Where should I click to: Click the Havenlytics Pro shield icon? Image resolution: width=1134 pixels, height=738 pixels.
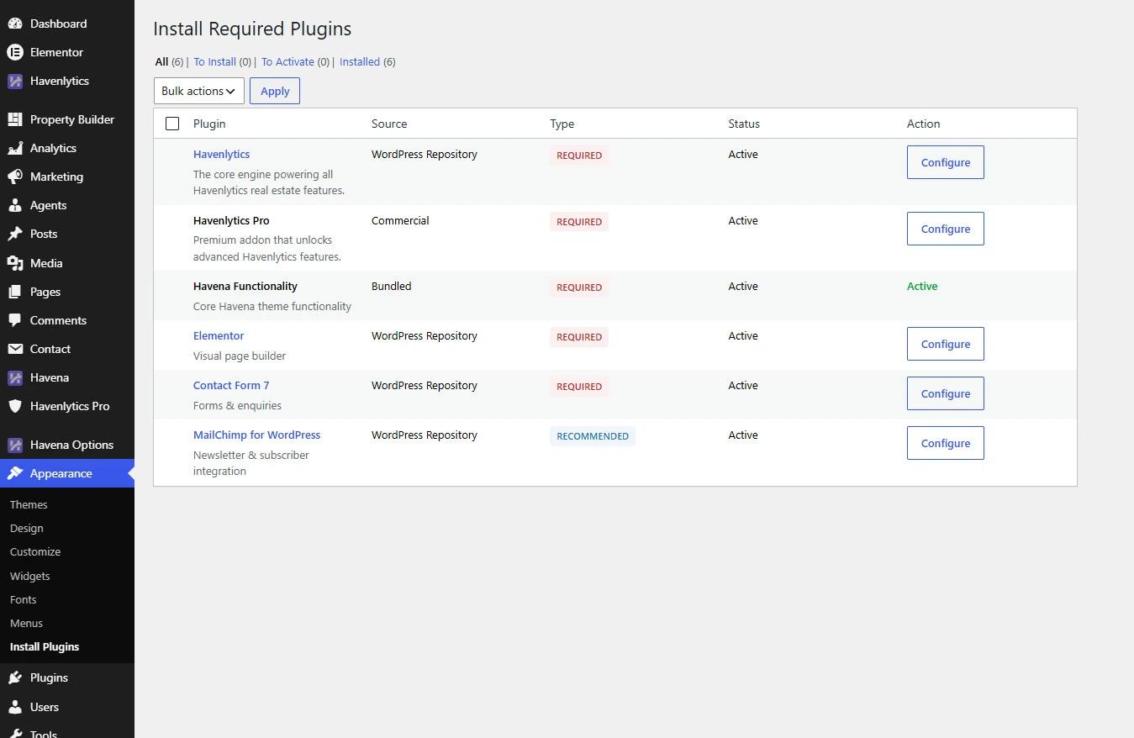15,406
